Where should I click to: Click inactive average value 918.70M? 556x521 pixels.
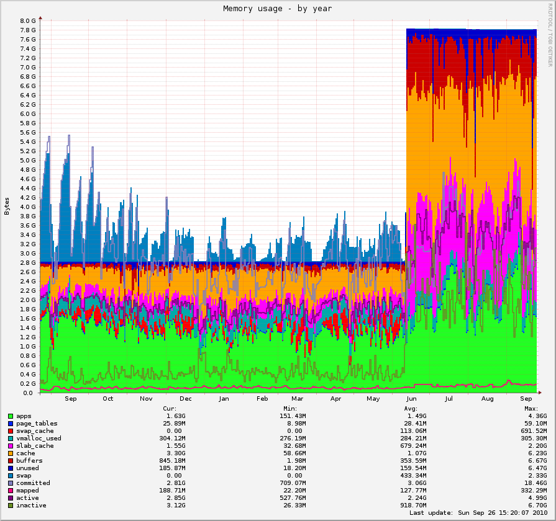coord(414,505)
